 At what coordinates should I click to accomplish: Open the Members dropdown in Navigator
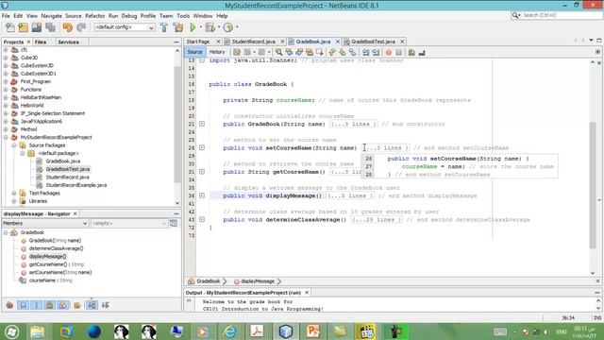[x=45, y=223]
